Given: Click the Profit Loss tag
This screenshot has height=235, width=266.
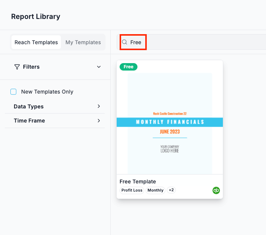Looking at the screenshot, I should coord(132,190).
